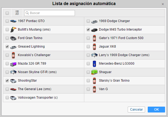Click the black car icon for Dodge M4S
The height and width of the screenshot is (117, 168).
(x=94, y=30)
